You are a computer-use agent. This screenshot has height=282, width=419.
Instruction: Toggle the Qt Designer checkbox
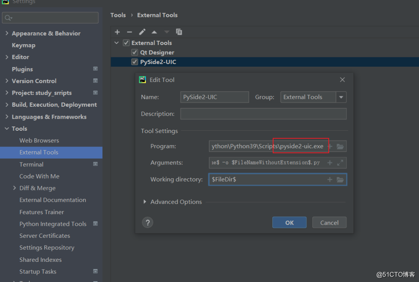click(x=135, y=52)
